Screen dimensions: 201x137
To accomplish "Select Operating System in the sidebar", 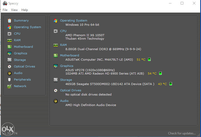I will [x=27, y=27].
